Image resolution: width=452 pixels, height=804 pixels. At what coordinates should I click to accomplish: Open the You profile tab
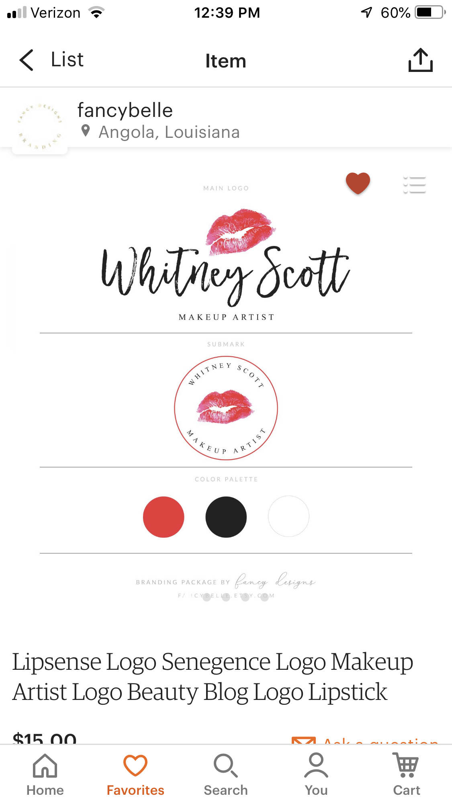316,775
